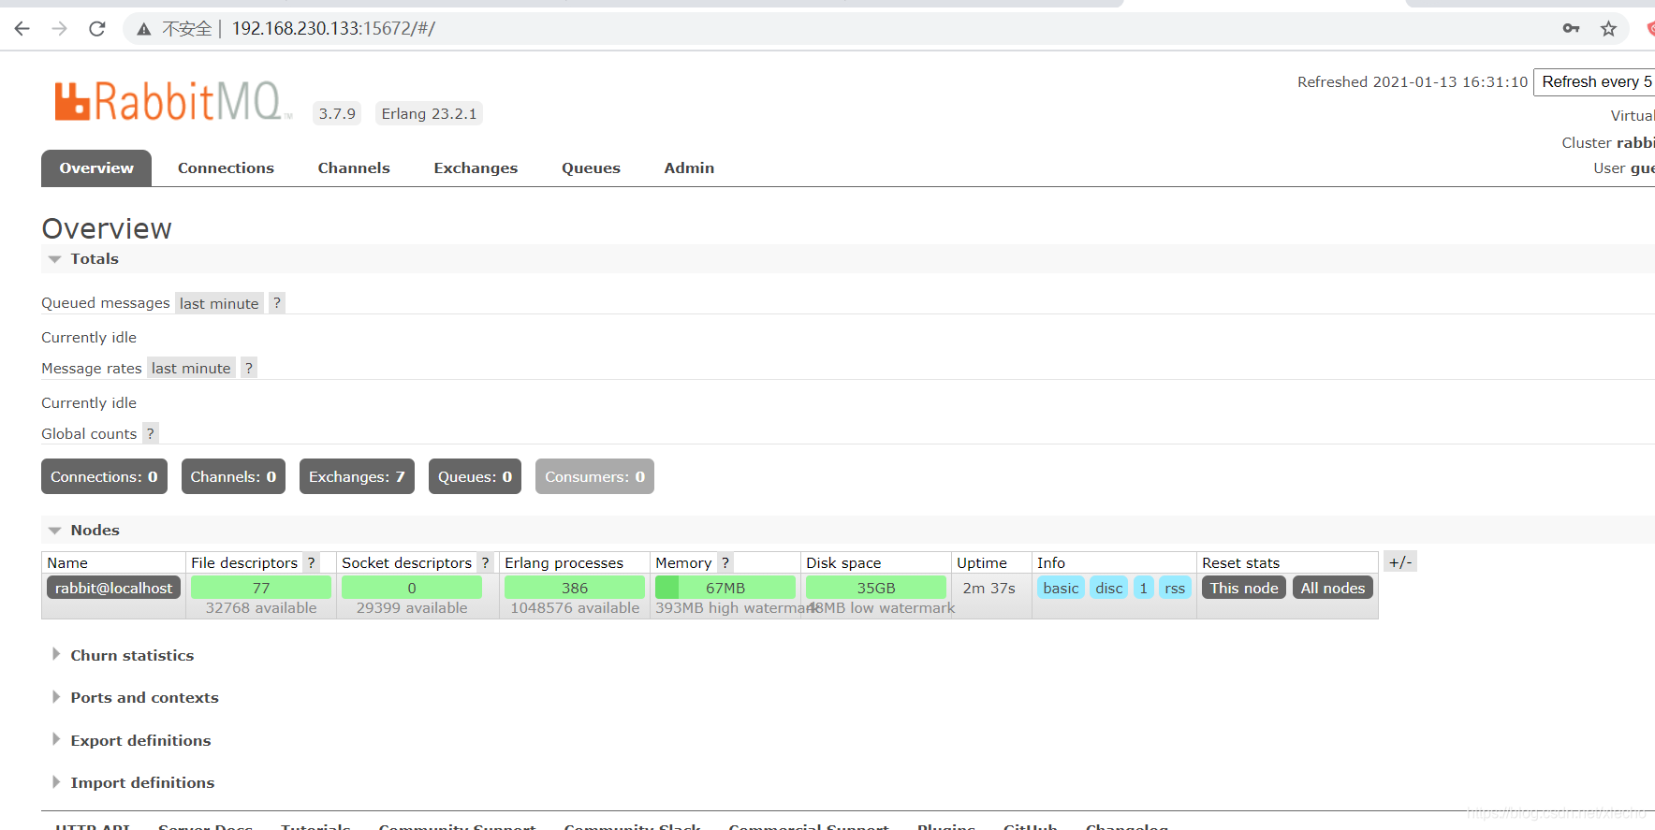Go back using browser back arrow
This screenshot has height=830, width=1655.
coord(22,29)
